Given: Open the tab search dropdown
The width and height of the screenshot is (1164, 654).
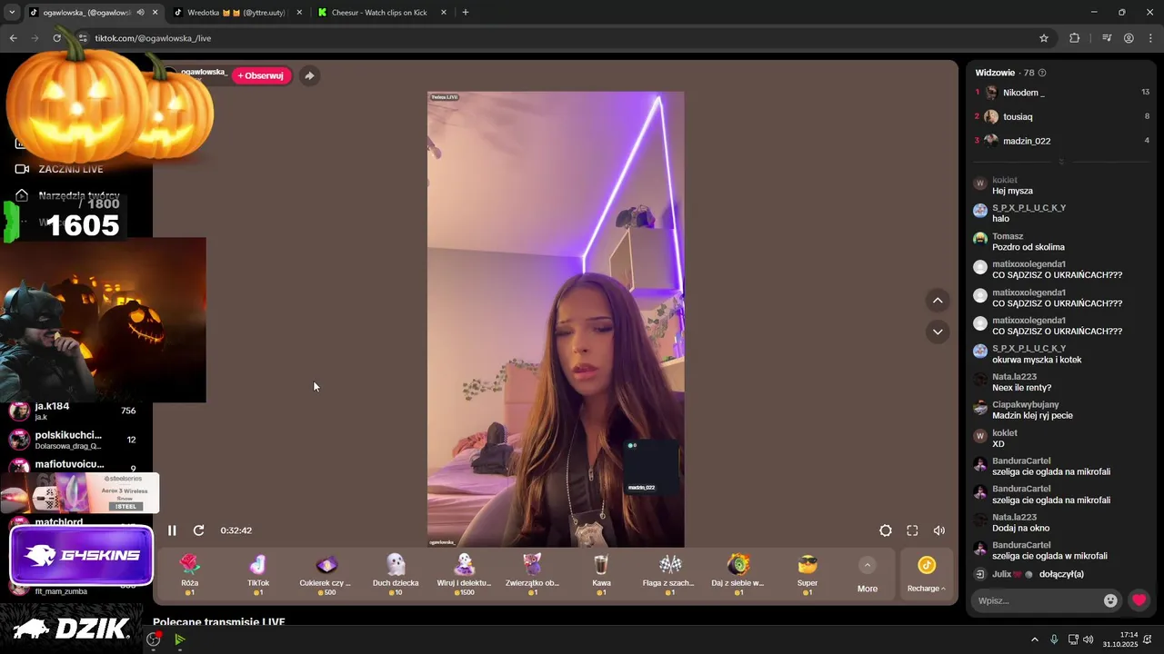Looking at the screenshot, I should coord(12,13).
